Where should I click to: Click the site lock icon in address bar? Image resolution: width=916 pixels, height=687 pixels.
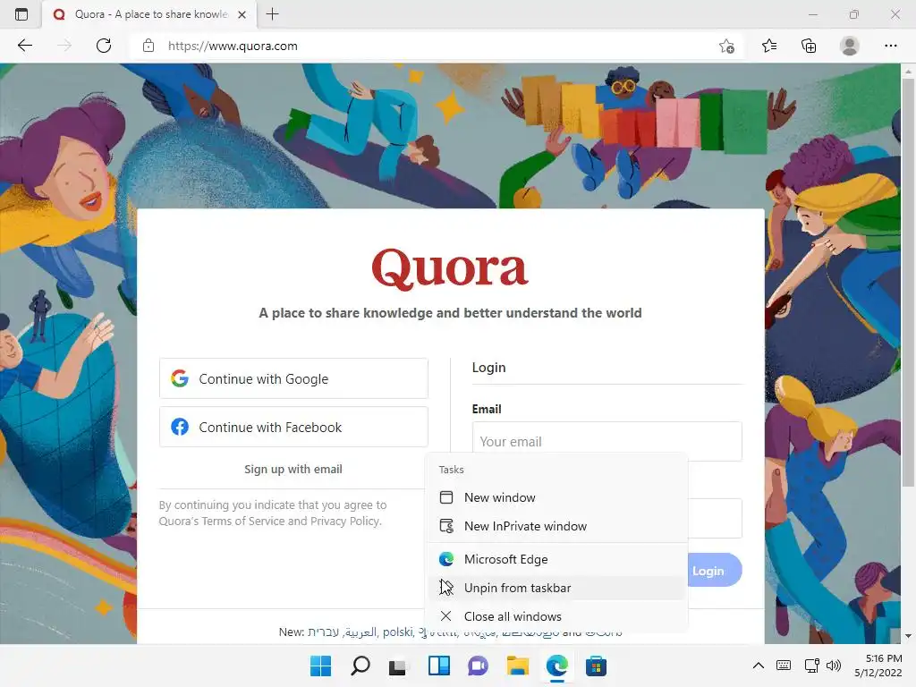[x=148, y=46]
